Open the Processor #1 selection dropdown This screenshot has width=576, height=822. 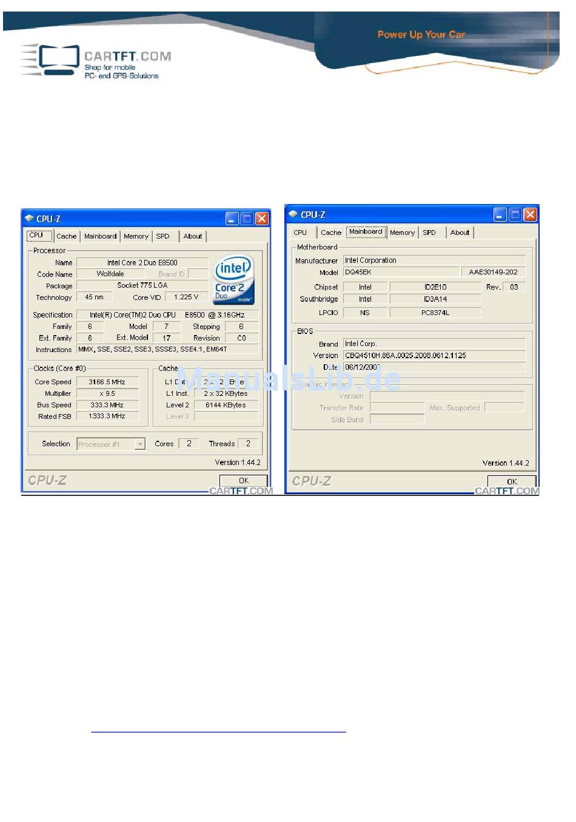140,444
